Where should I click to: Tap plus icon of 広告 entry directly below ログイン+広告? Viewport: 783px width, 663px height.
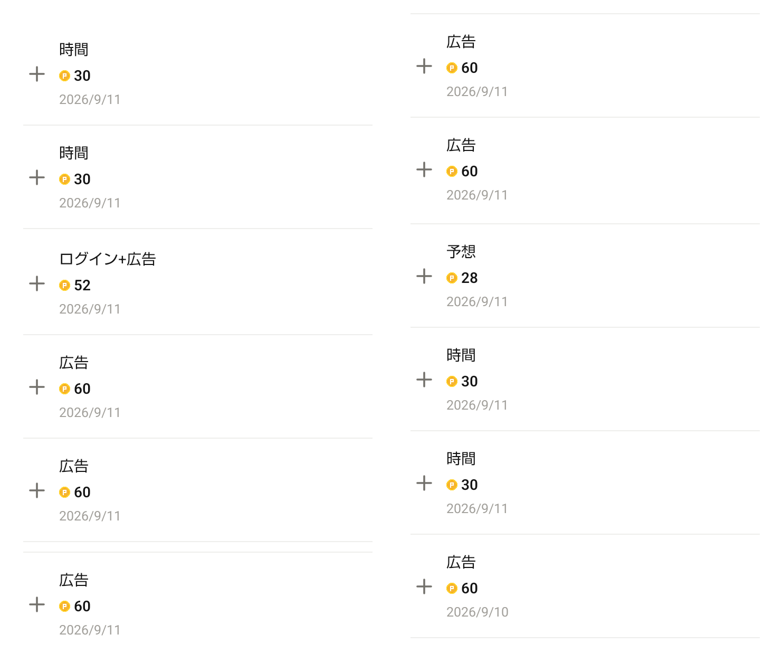click(37, 387)
